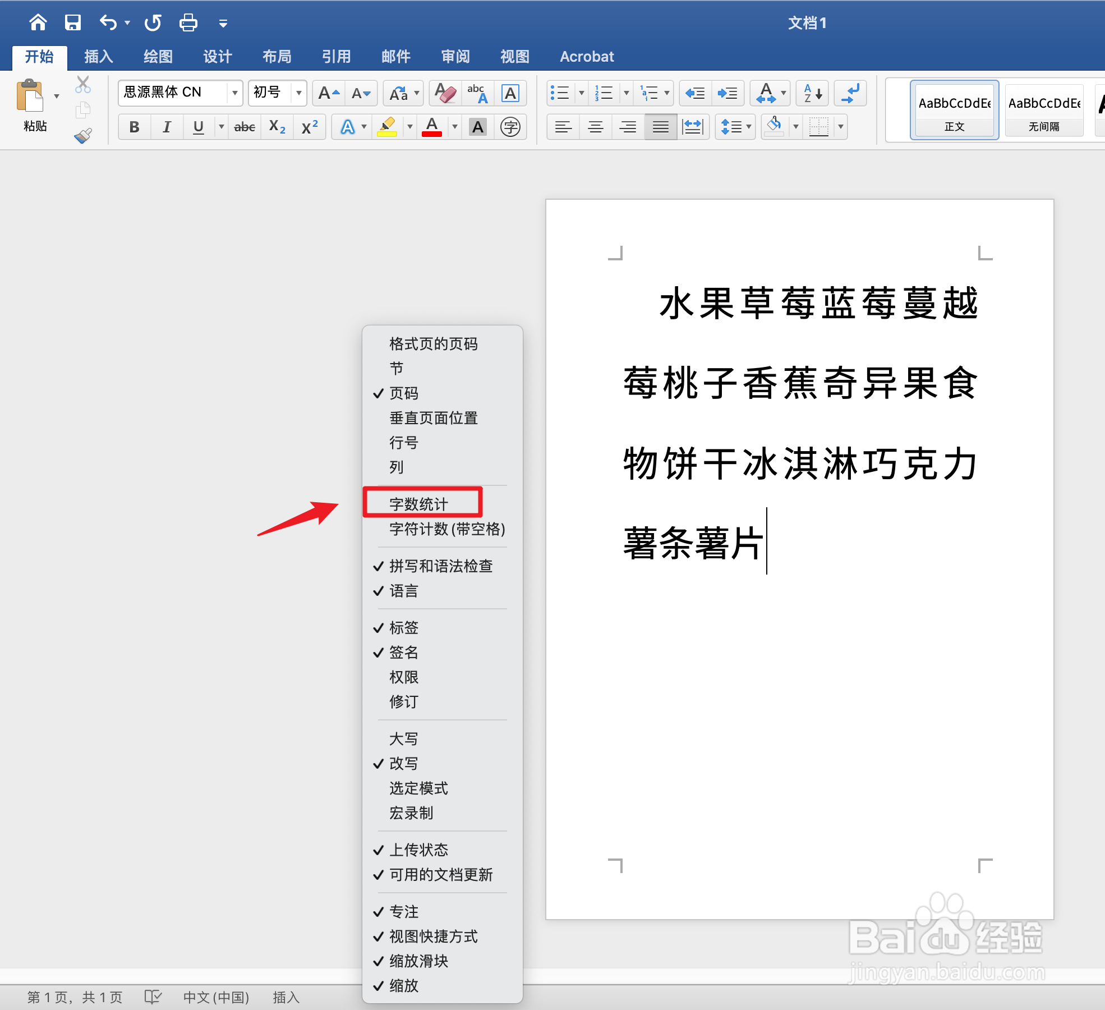1105x1010 pixels.
Task: Expand the font size 初号 dropdown
Action: [299, 93]
